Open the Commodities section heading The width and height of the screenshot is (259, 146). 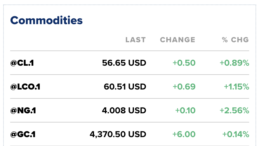click(46, 21)
